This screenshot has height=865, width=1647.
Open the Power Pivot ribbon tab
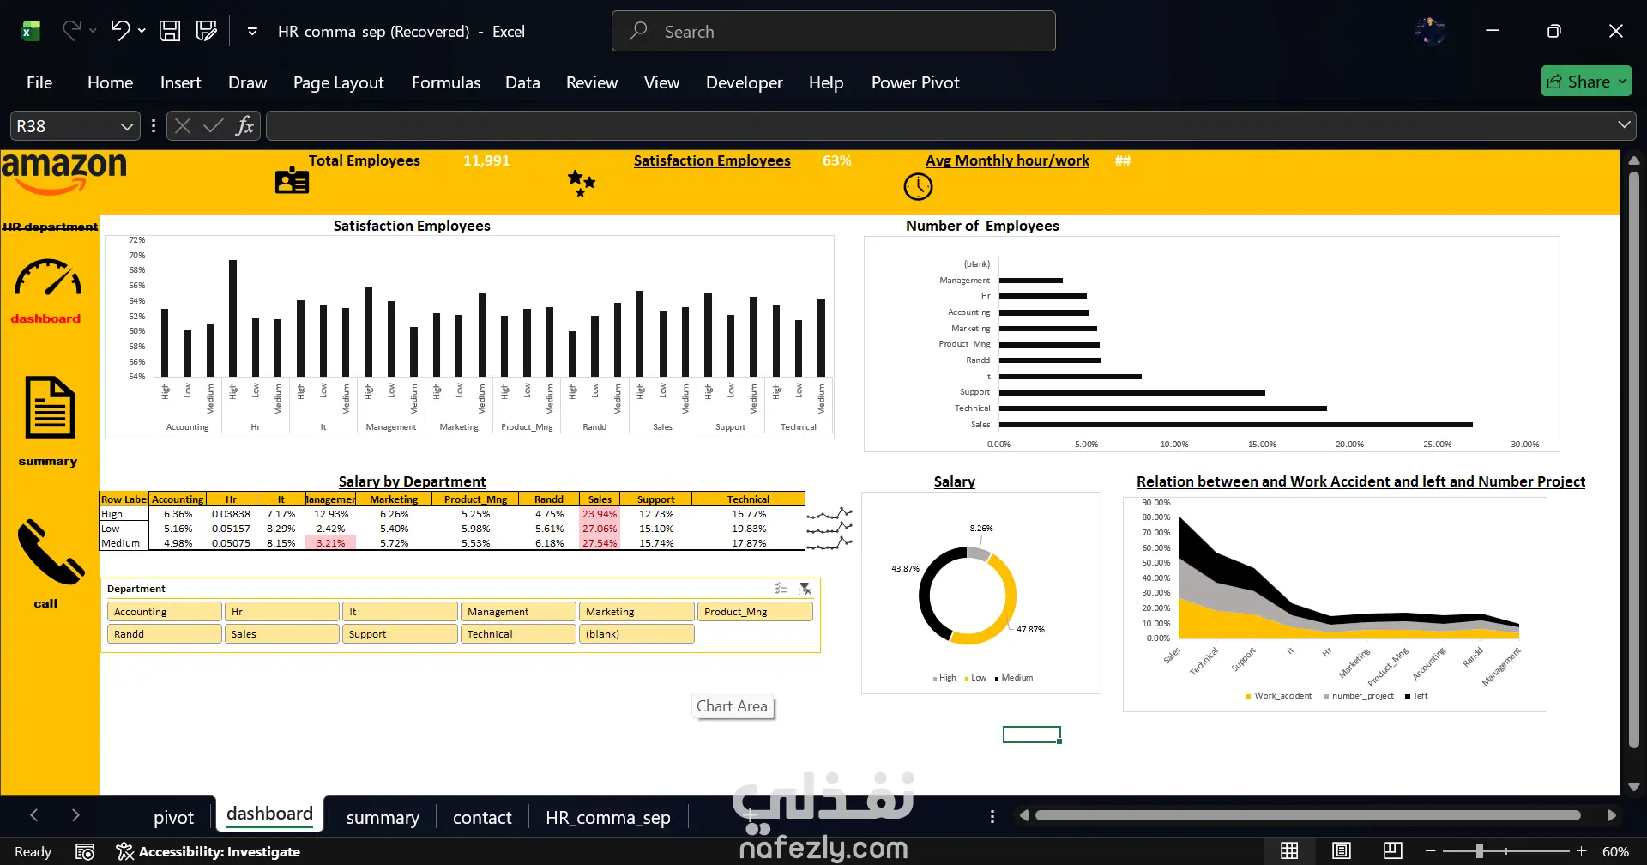coord(915,82)
